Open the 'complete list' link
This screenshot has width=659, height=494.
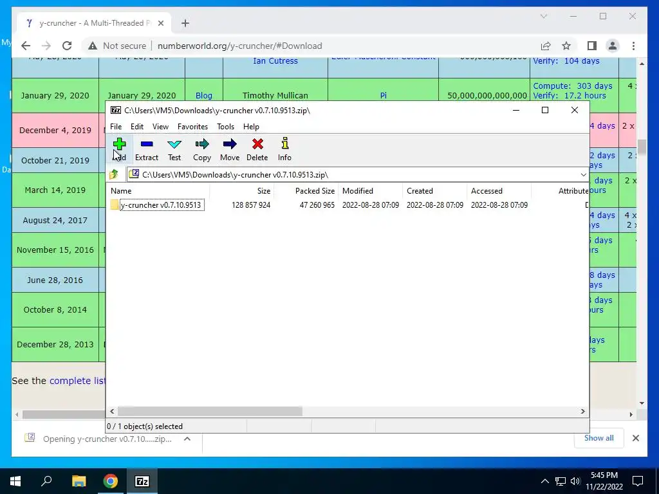(77, 381)
